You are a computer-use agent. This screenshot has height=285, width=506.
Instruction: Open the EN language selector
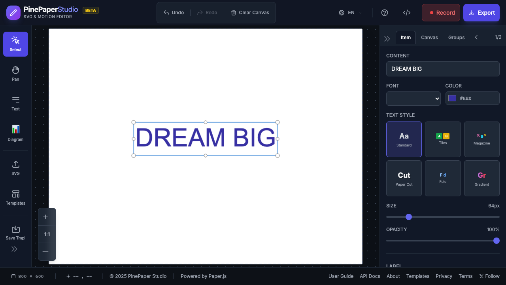(x=350, y=13)
